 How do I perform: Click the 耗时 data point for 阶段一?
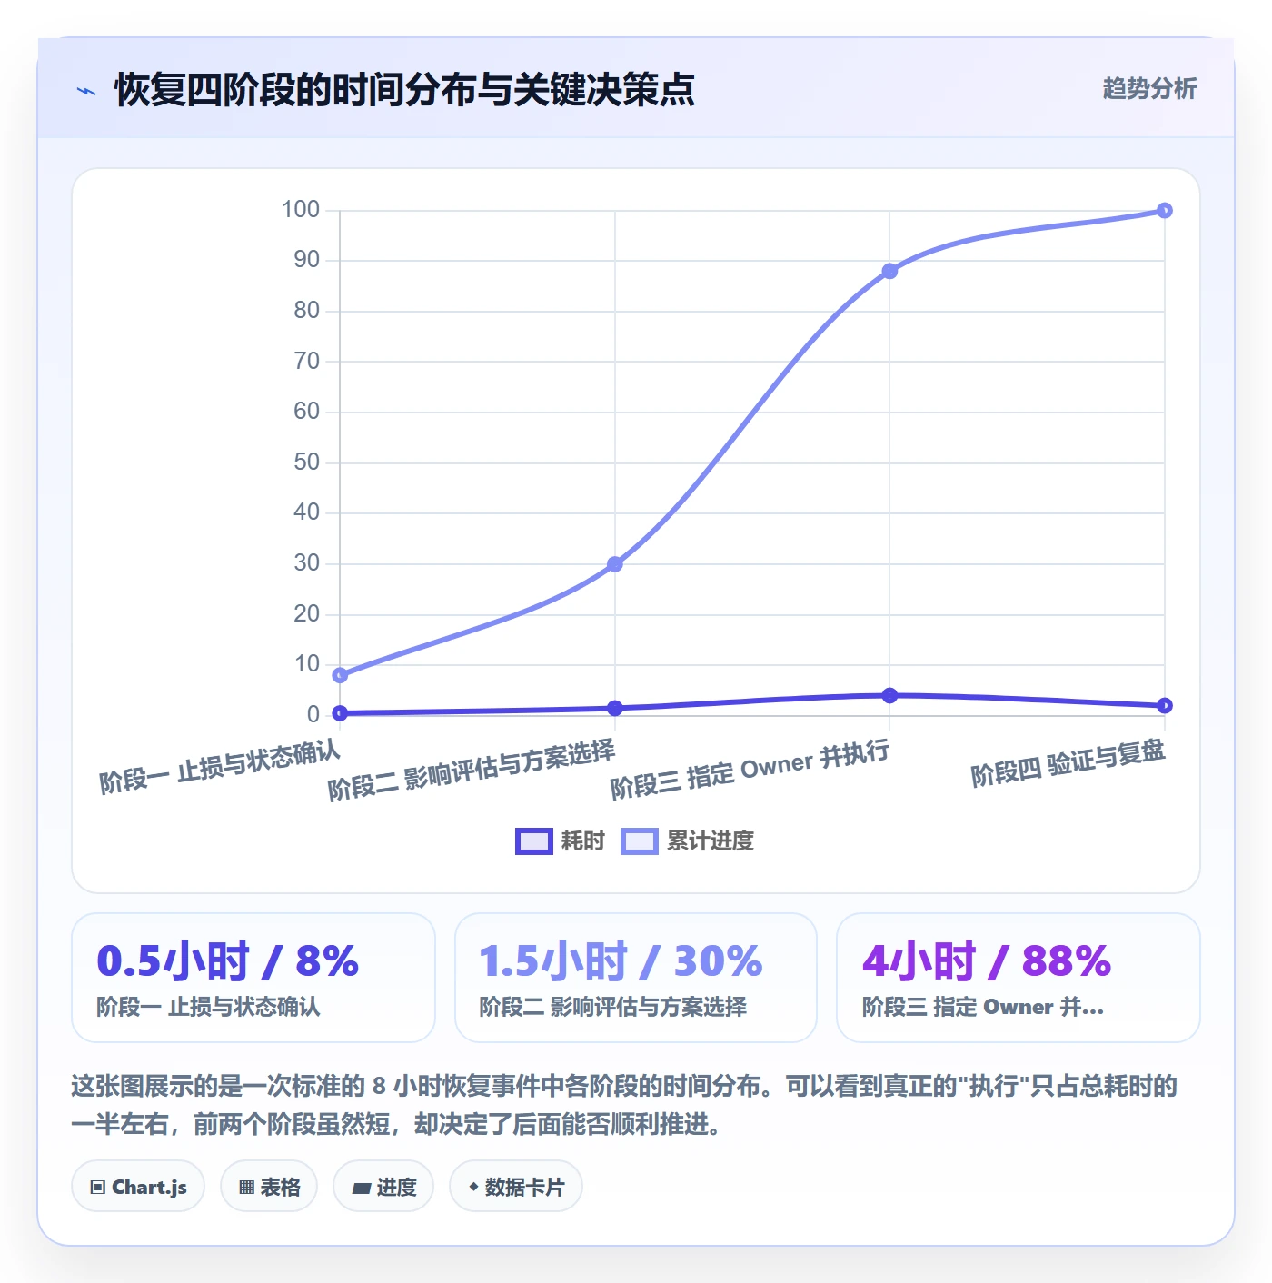(340, 713)
